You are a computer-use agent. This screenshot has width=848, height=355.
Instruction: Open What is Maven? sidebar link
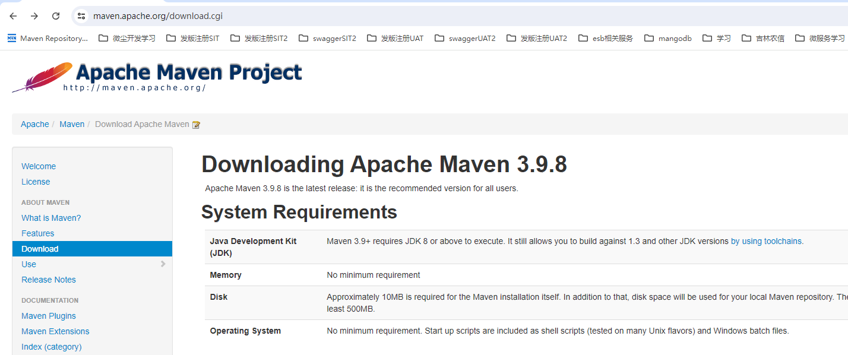point(51,218)
